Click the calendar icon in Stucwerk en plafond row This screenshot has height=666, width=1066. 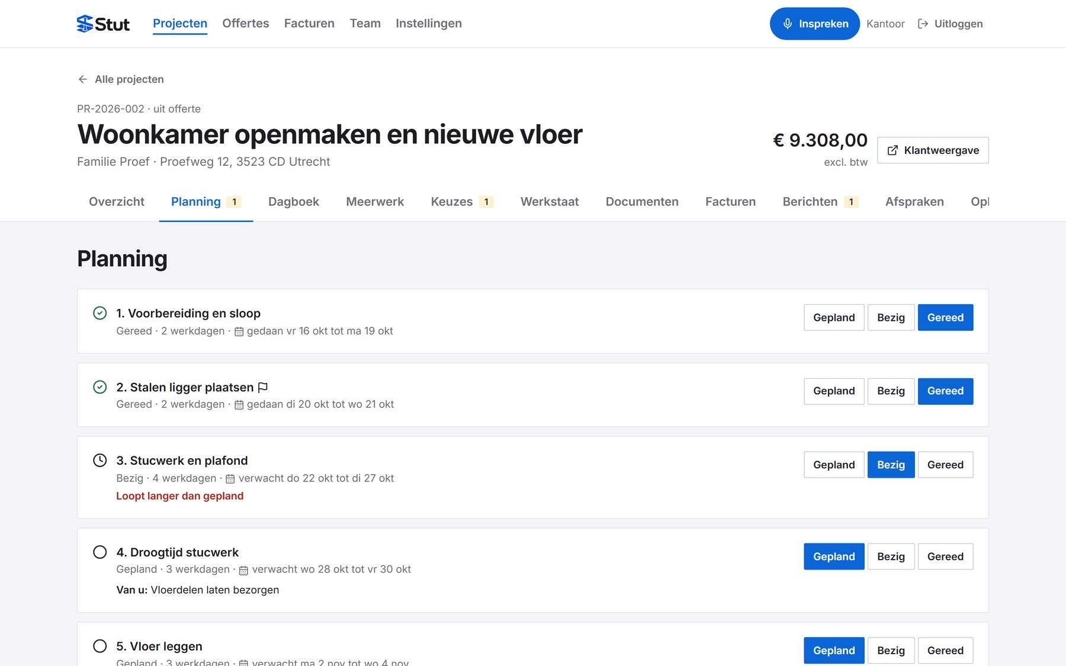pos(230,479)
